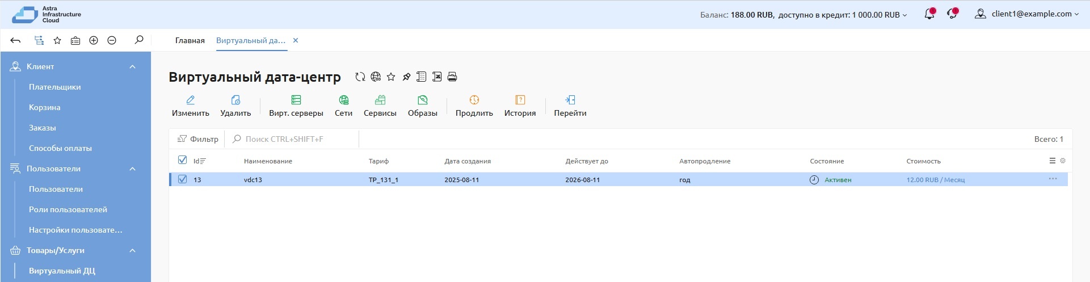1090x282 pixels.
Task: Pin the page with the pushpin icon
Action: coord(406,77)
